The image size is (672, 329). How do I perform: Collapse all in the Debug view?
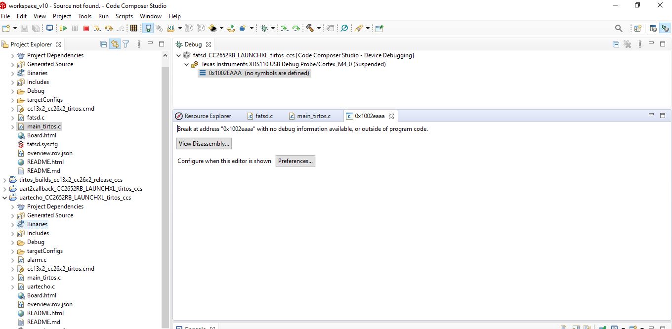coord(616,44)
